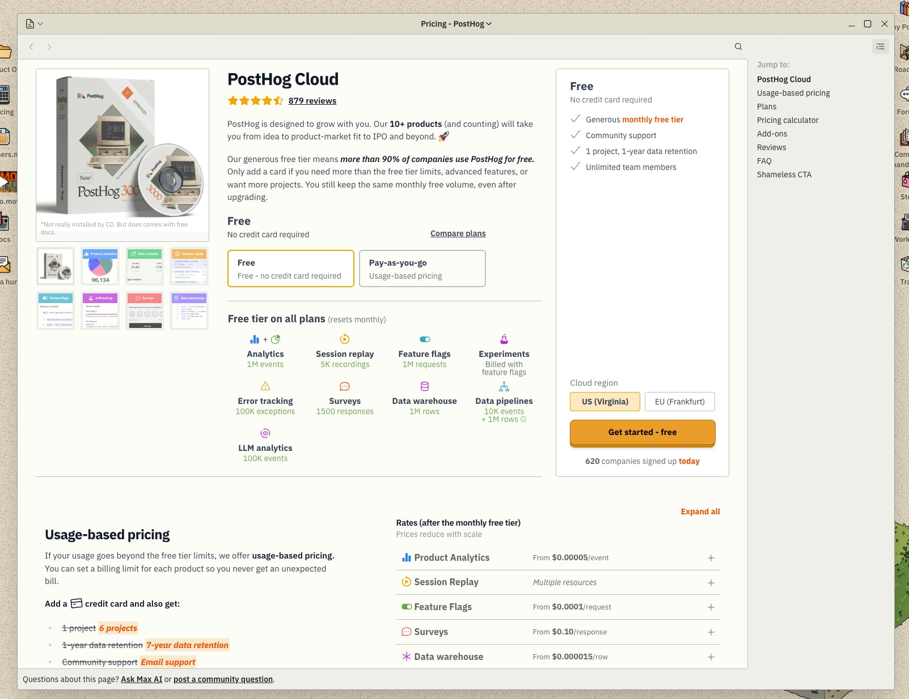Click the Product Analytics row icon
The width and height of the screenshot is (909, 699).
tap(407, 558)
